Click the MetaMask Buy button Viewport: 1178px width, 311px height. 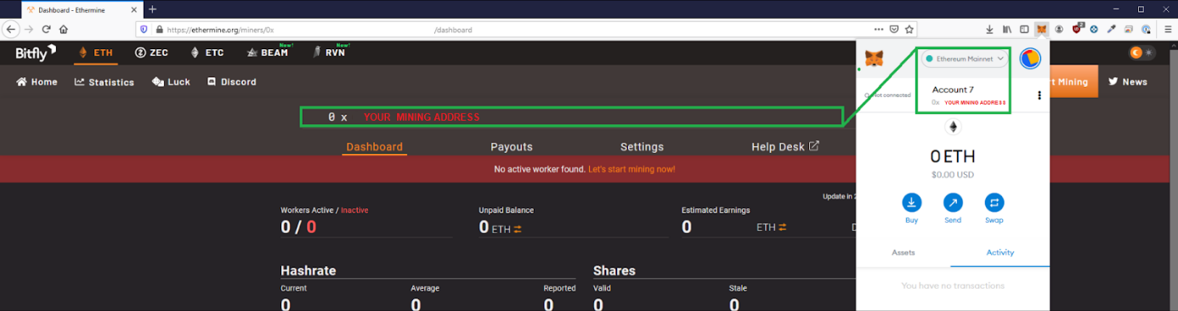point(912,209)
